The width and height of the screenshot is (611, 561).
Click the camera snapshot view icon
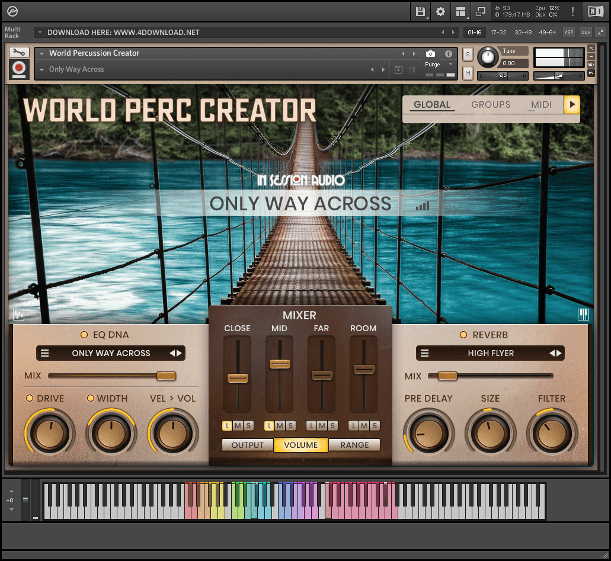click(x=431, y=54)
